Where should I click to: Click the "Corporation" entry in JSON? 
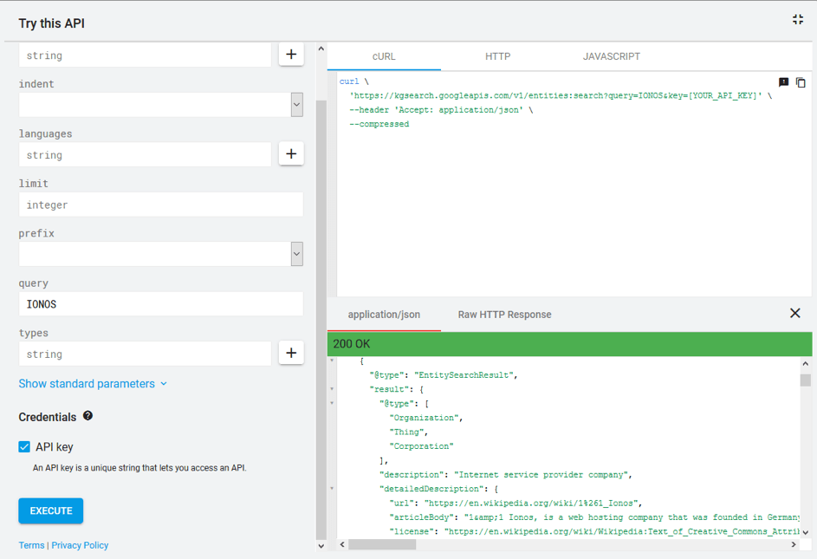pyautogui.click(x=422, y=445)
